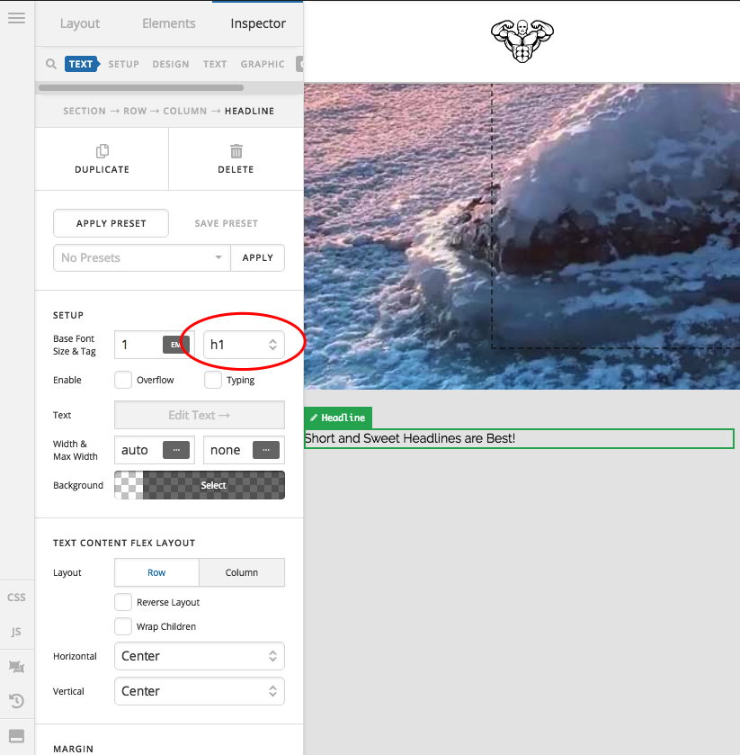Image resolution: width=740 pixels, height=755 pixels.
Task: Jump to the GRAPHIC control group
Action: [x=263, y=64]
